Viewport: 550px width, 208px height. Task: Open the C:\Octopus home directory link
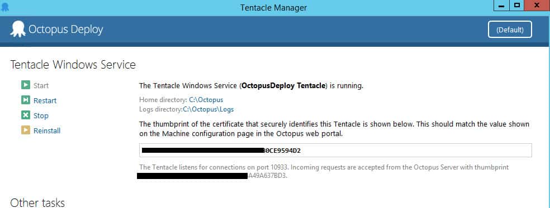(206, 100)
